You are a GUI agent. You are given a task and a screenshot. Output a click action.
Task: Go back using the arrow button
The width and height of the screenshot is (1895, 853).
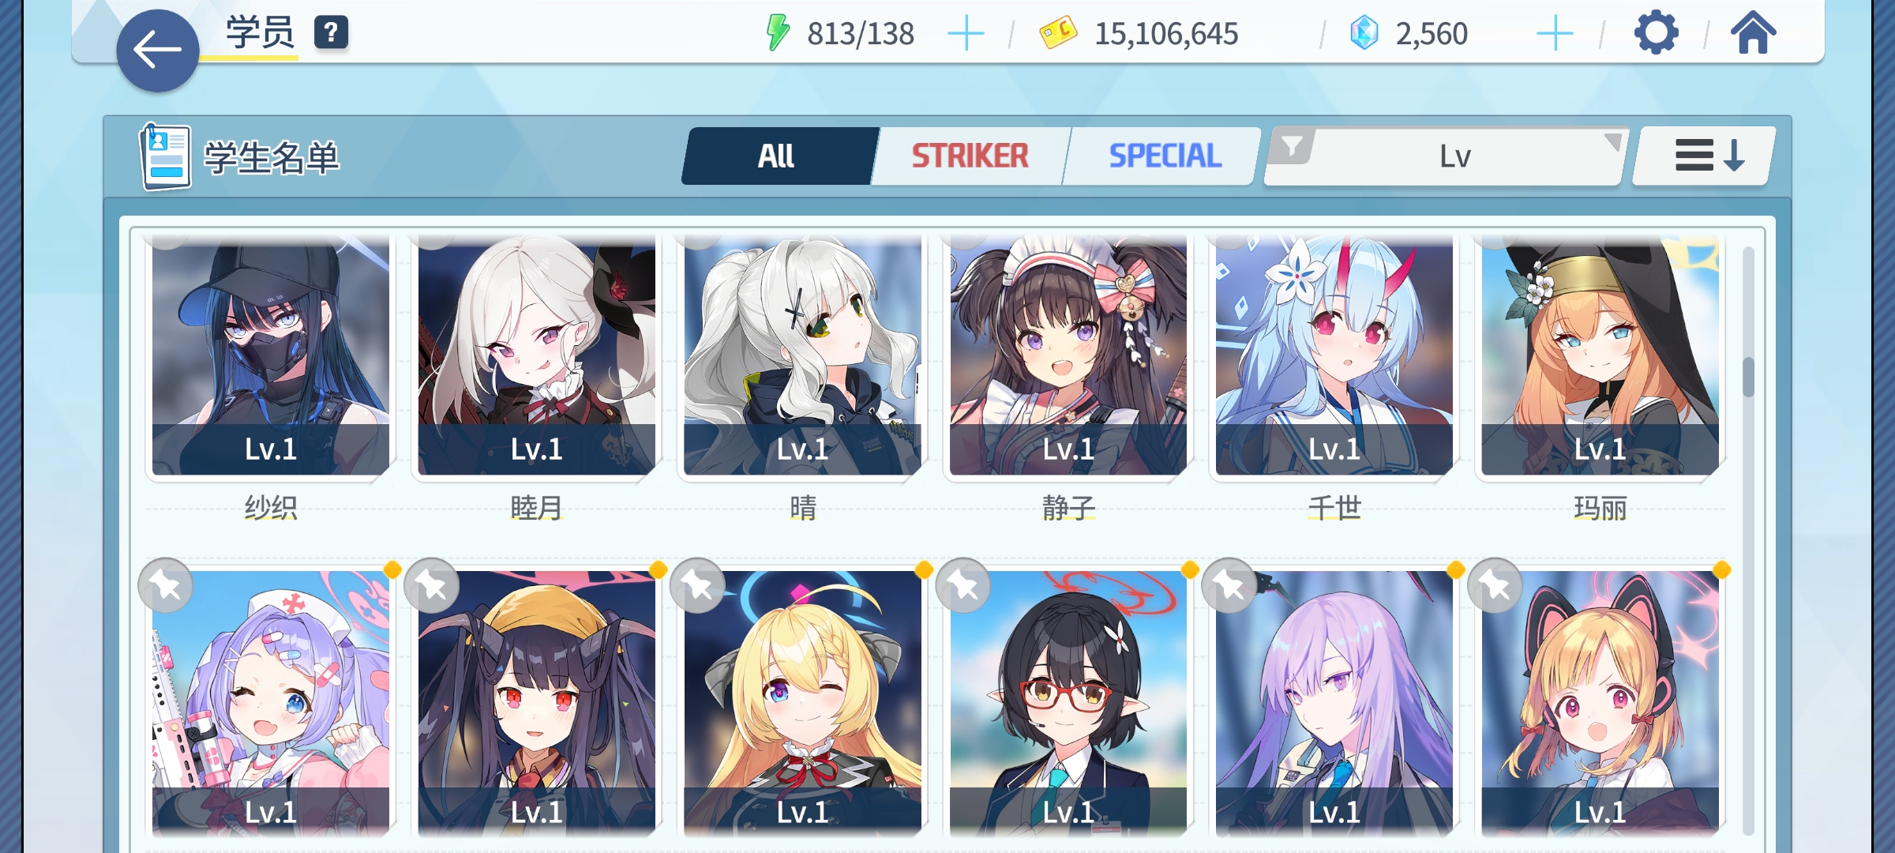[158, 51]
